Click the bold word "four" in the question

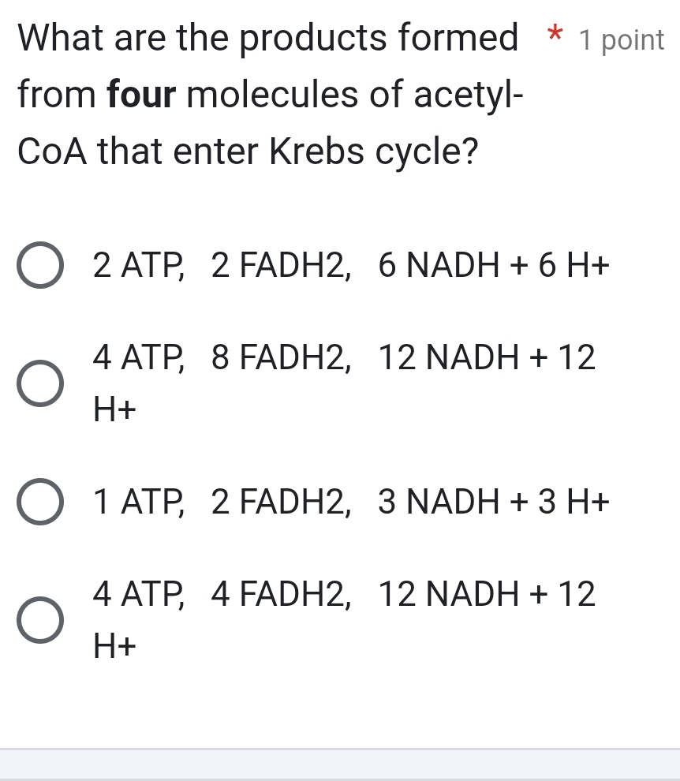pyautogui.click(x=142, y=95)
